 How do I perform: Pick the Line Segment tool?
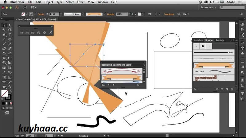coord(4,40)
